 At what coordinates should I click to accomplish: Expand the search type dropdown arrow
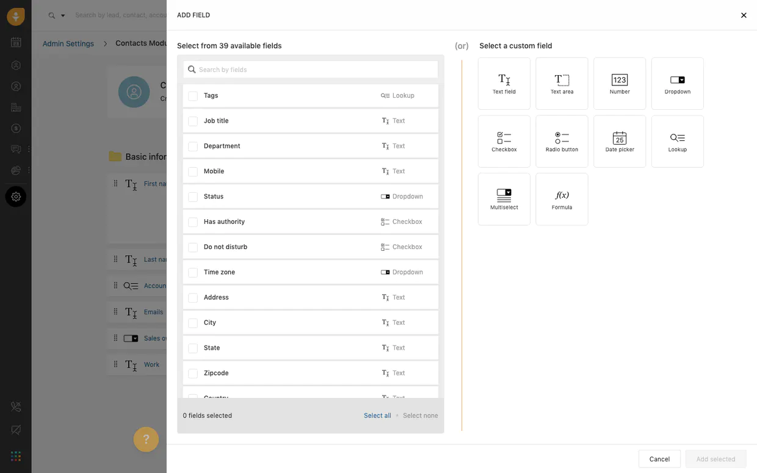pyautogui.click(x=62, y=16)
